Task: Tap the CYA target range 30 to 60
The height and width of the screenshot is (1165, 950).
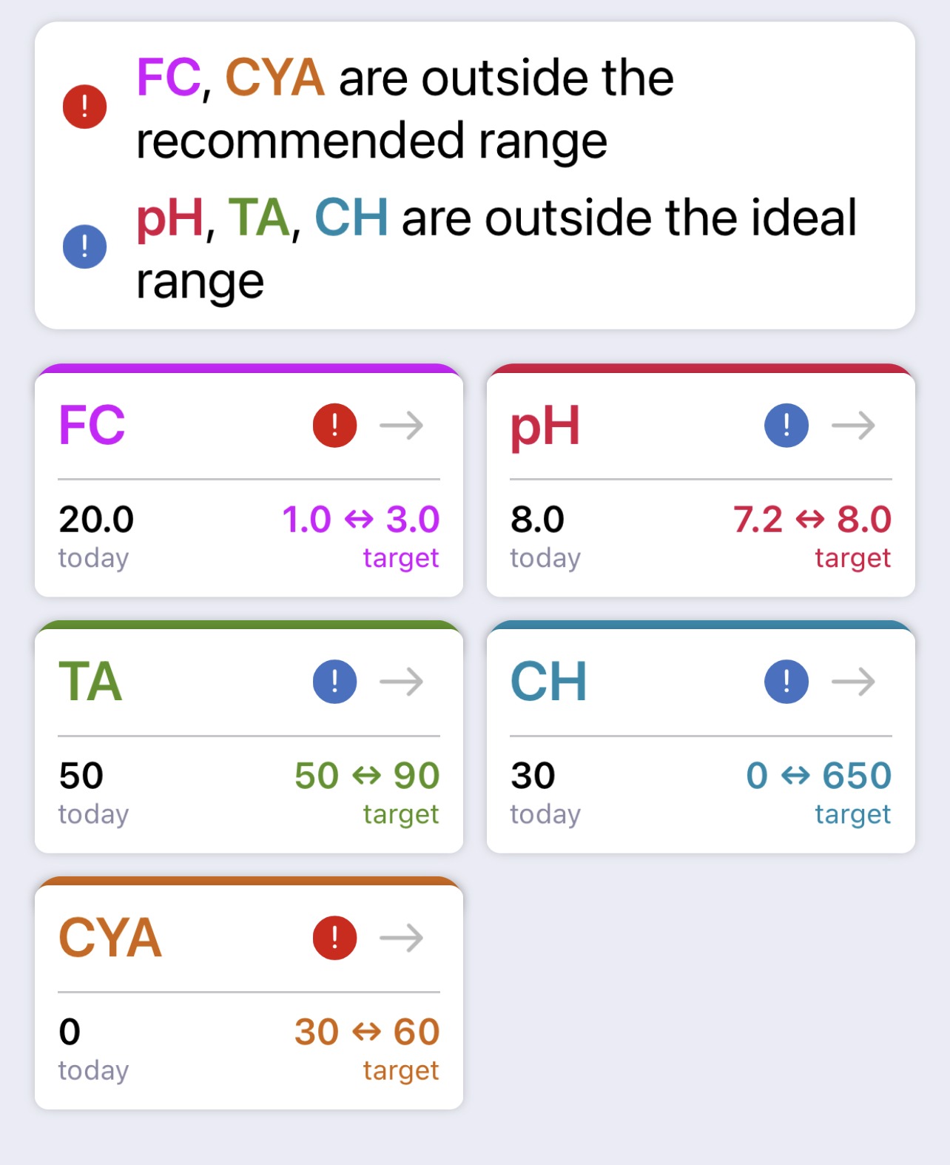Action: (367, 1032)
